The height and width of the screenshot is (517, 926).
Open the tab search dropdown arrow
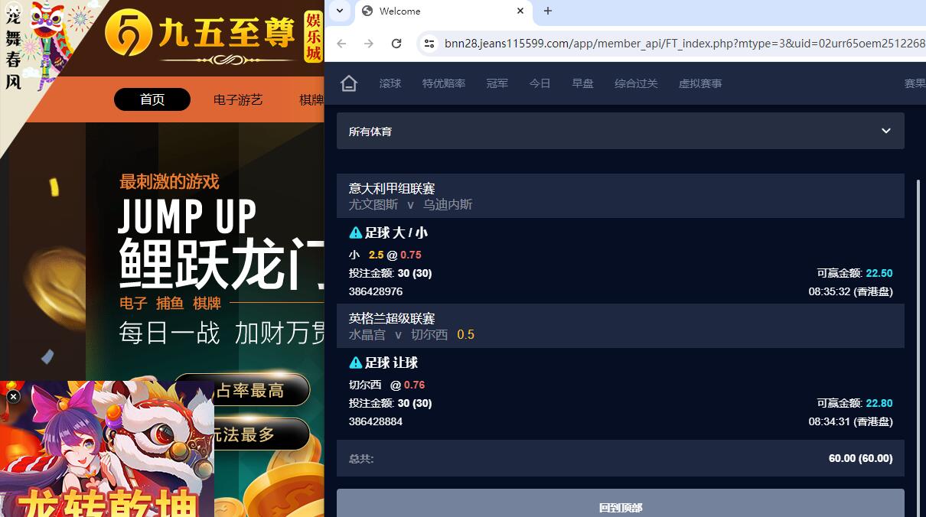pos(340,11)
